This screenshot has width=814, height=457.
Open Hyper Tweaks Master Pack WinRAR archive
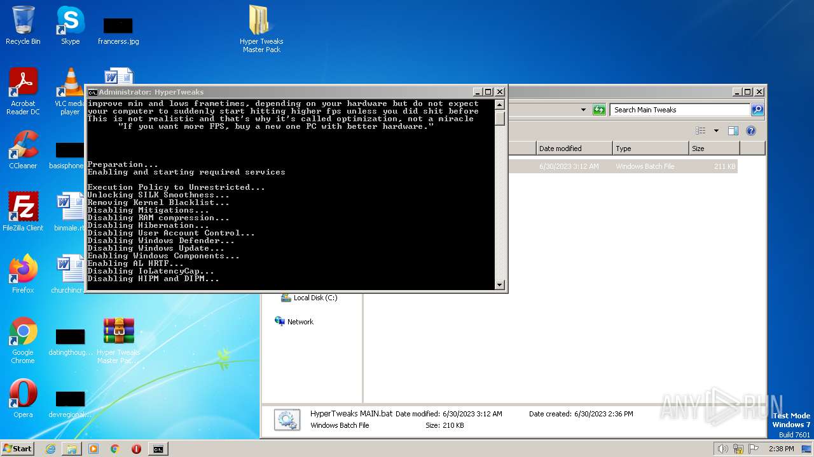pyautogui.click(x=118, y=340)
